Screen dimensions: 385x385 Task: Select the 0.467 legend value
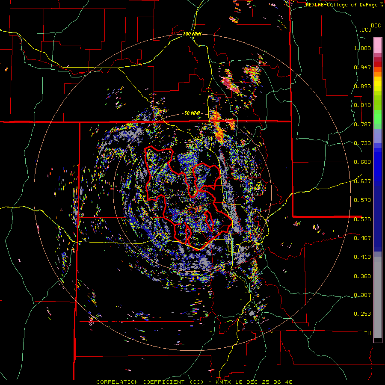pyautogui.click(x=362, y=238)
